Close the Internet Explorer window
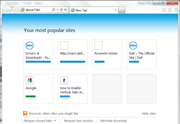Screen dimensions: 180x124 click(172, 3)
